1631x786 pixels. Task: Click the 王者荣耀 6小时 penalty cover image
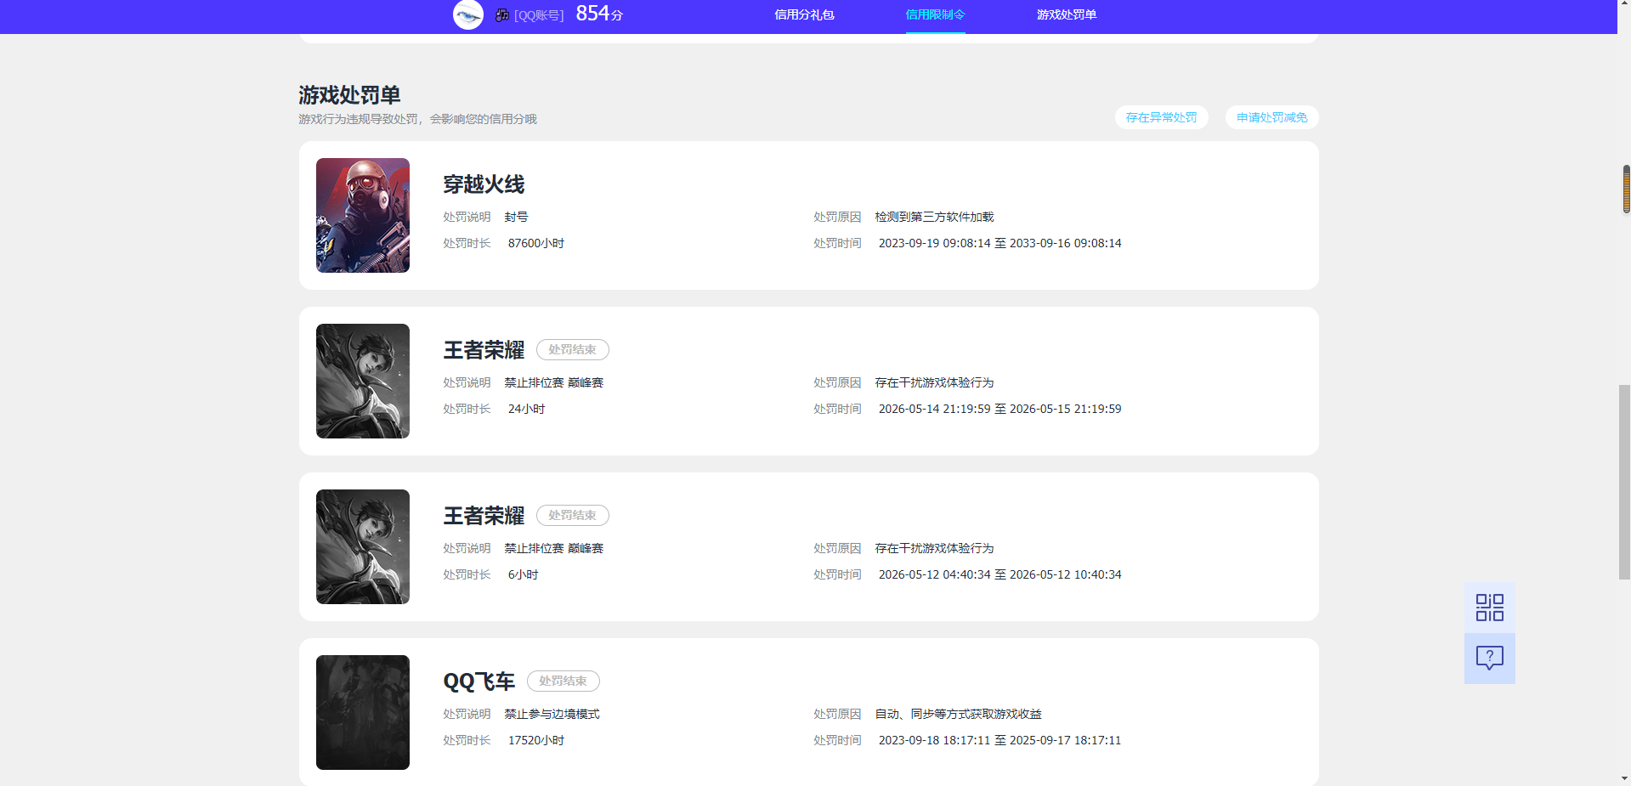point(363,546)
